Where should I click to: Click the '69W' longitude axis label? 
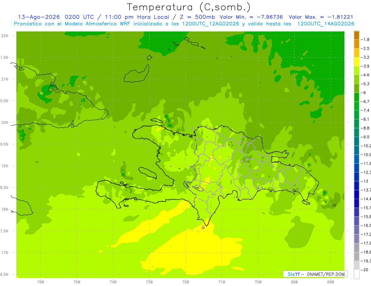[x=294, y=282]
